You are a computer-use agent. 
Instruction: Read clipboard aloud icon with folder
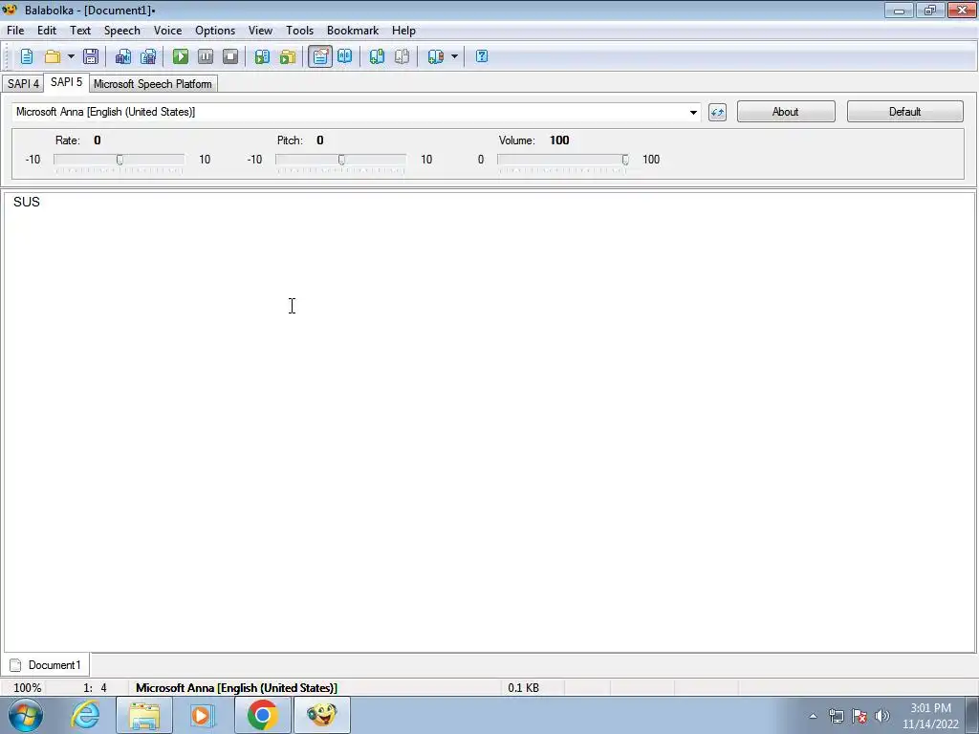[288, 56]
